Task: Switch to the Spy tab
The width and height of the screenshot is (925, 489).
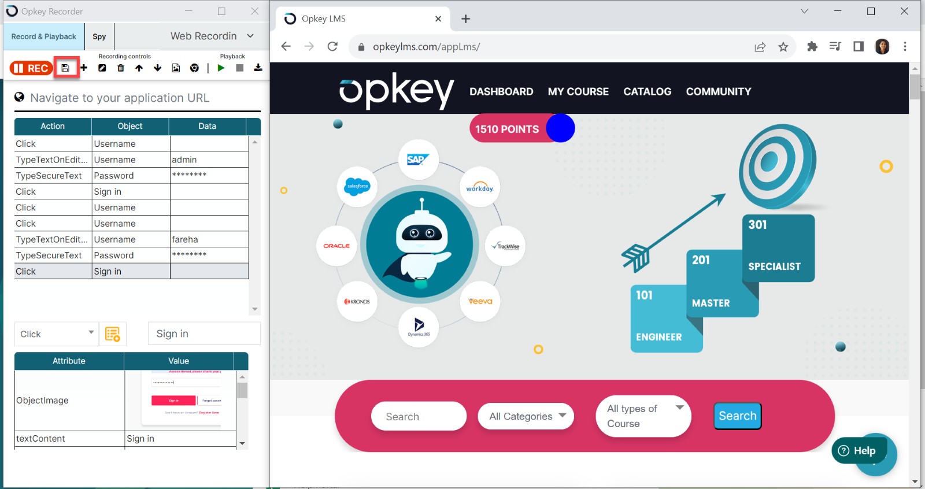Action: click(99, 36)
